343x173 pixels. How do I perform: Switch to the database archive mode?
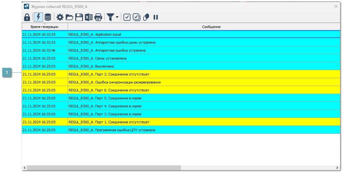click(x=48, y=17)
